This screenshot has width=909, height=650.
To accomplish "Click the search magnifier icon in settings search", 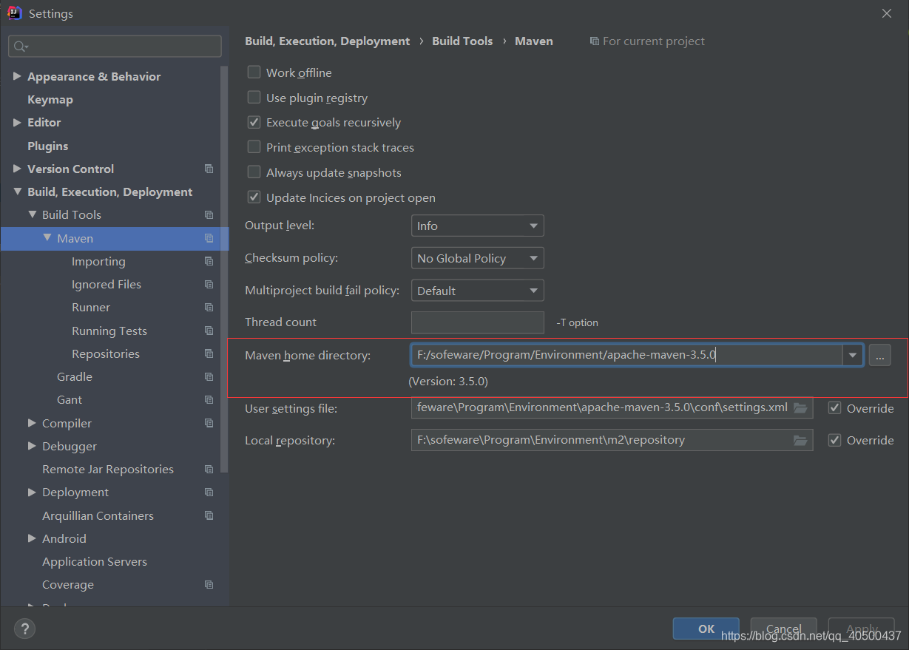I will click(x=21, y=47).
